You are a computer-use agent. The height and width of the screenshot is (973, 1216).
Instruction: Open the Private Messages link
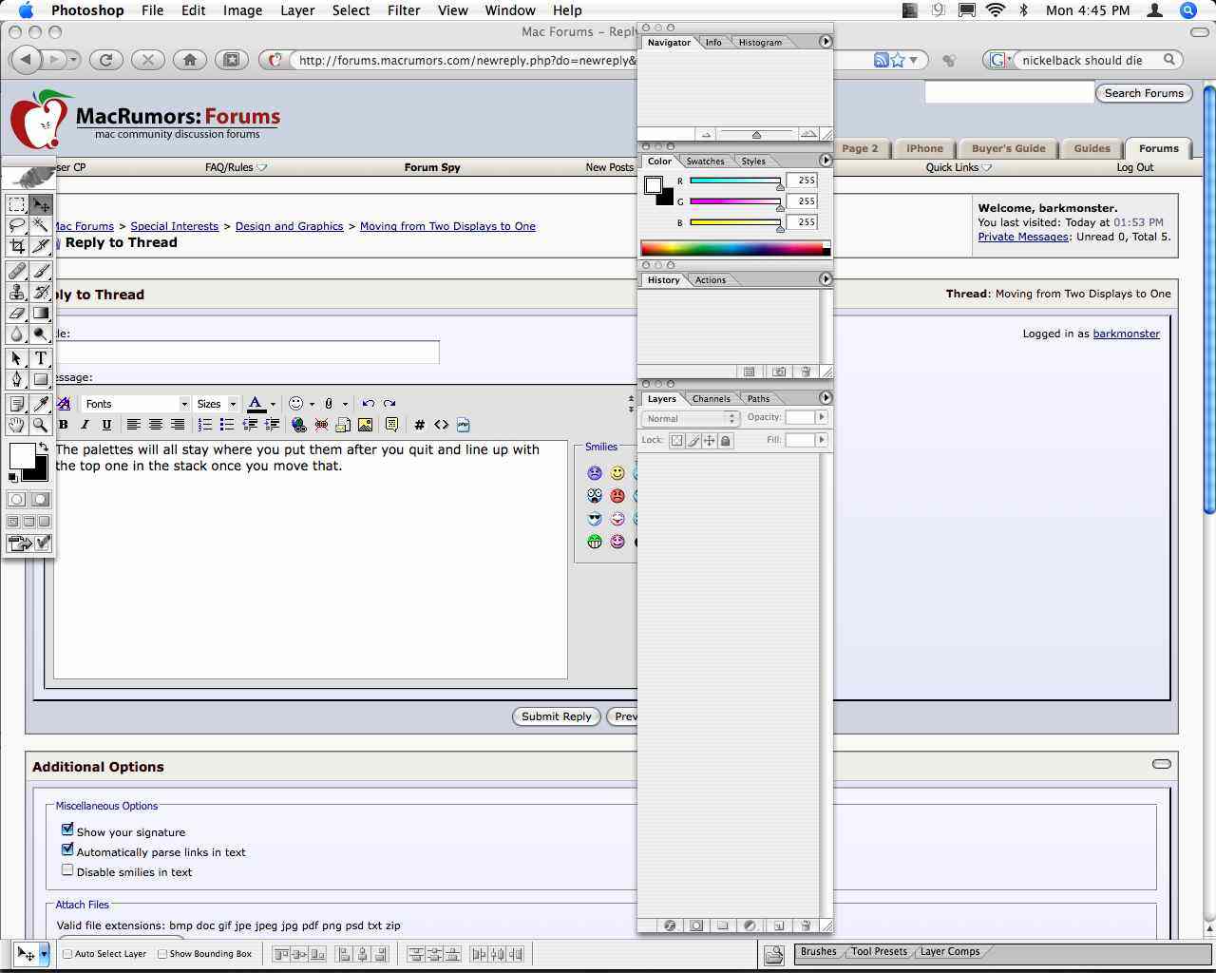(x=1023, y=237)
